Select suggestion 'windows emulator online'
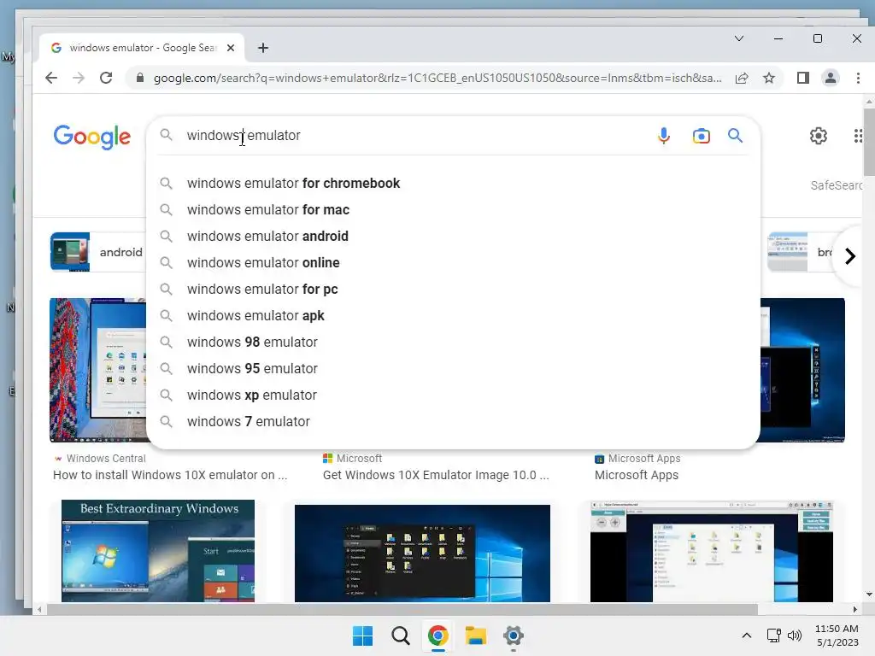Image resolution: width=875 pixels, height=656 pixels. click(x=453, y=263)
